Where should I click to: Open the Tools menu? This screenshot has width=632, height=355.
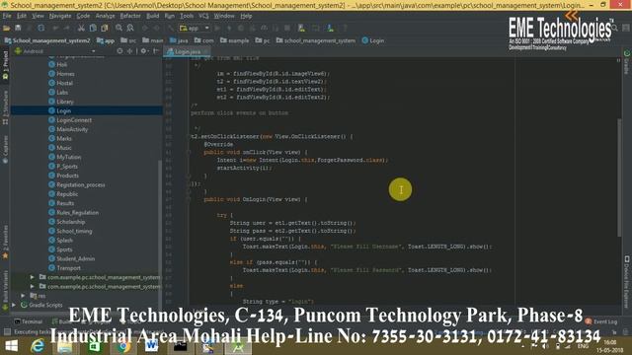[187, 16]
